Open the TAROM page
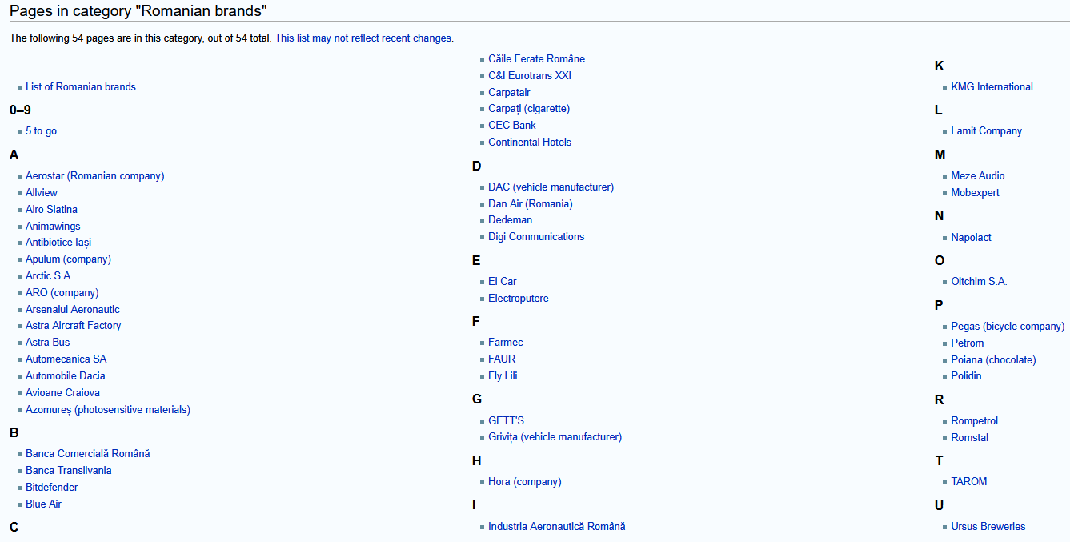The image size is (1070, 542). pyautogui.click(x=968, y=481)
